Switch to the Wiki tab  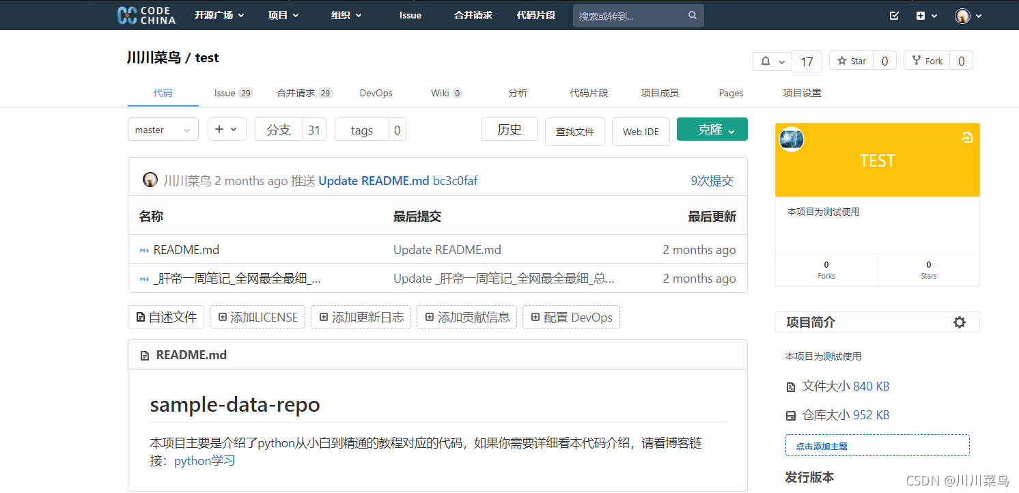pyautogui.click(x=447, y=93)
